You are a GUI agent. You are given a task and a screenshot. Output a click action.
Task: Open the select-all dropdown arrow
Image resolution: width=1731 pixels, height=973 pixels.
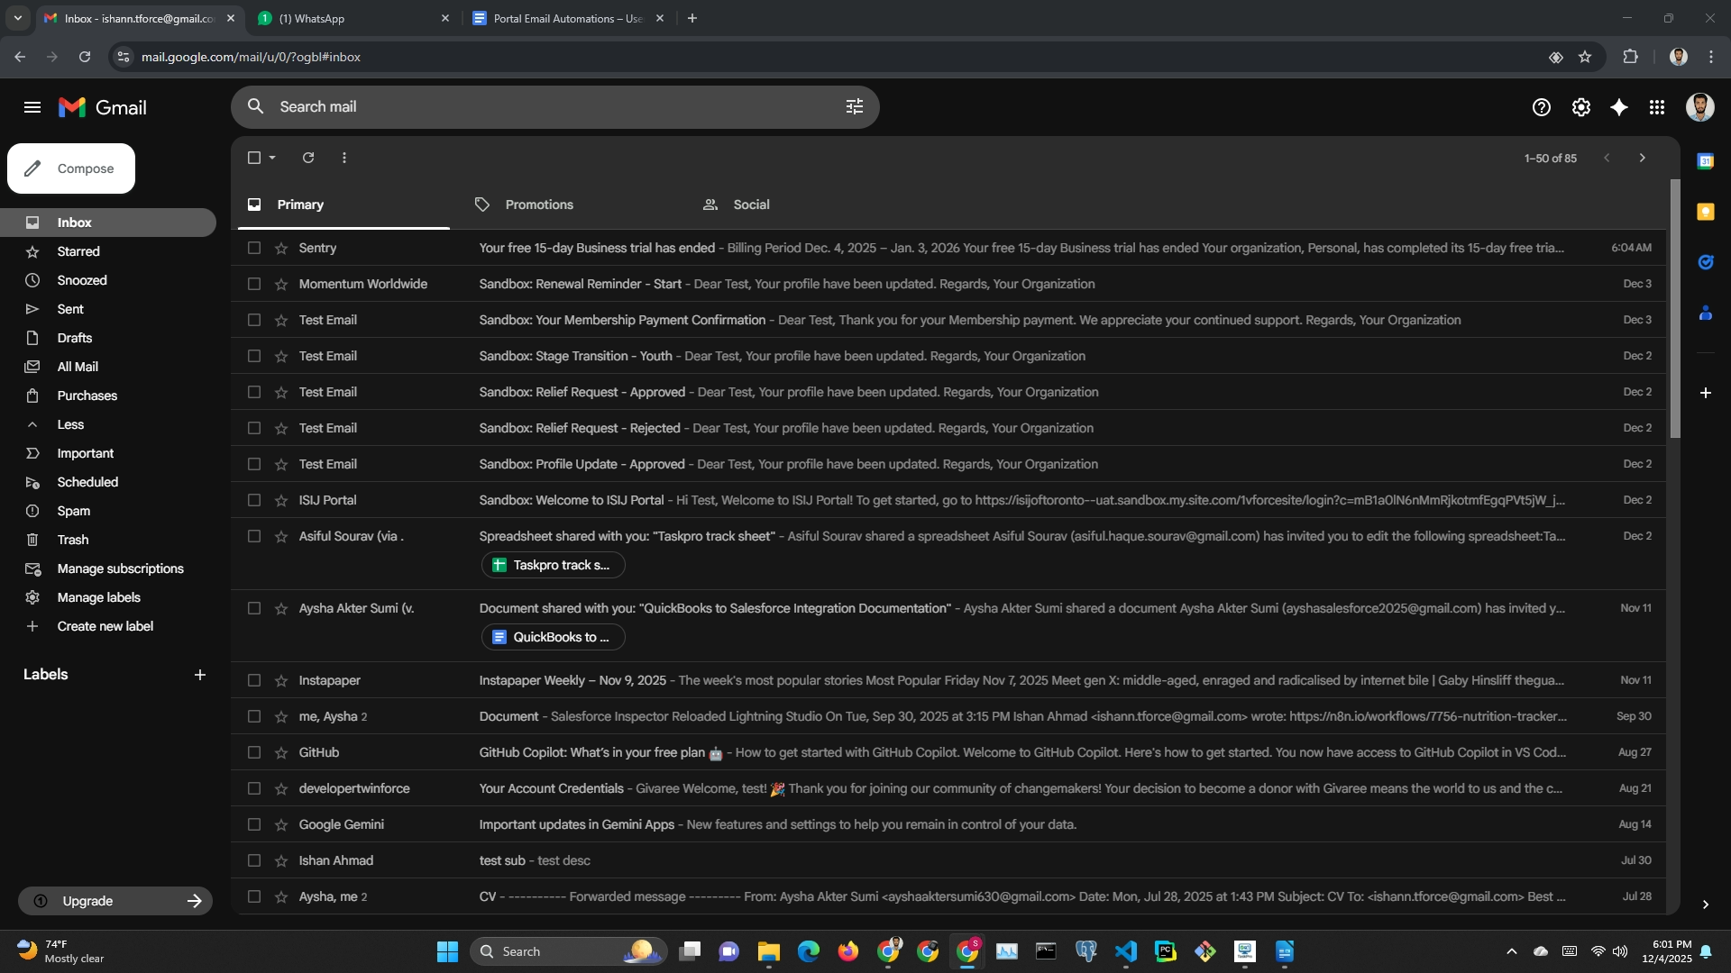pos(272,158)
